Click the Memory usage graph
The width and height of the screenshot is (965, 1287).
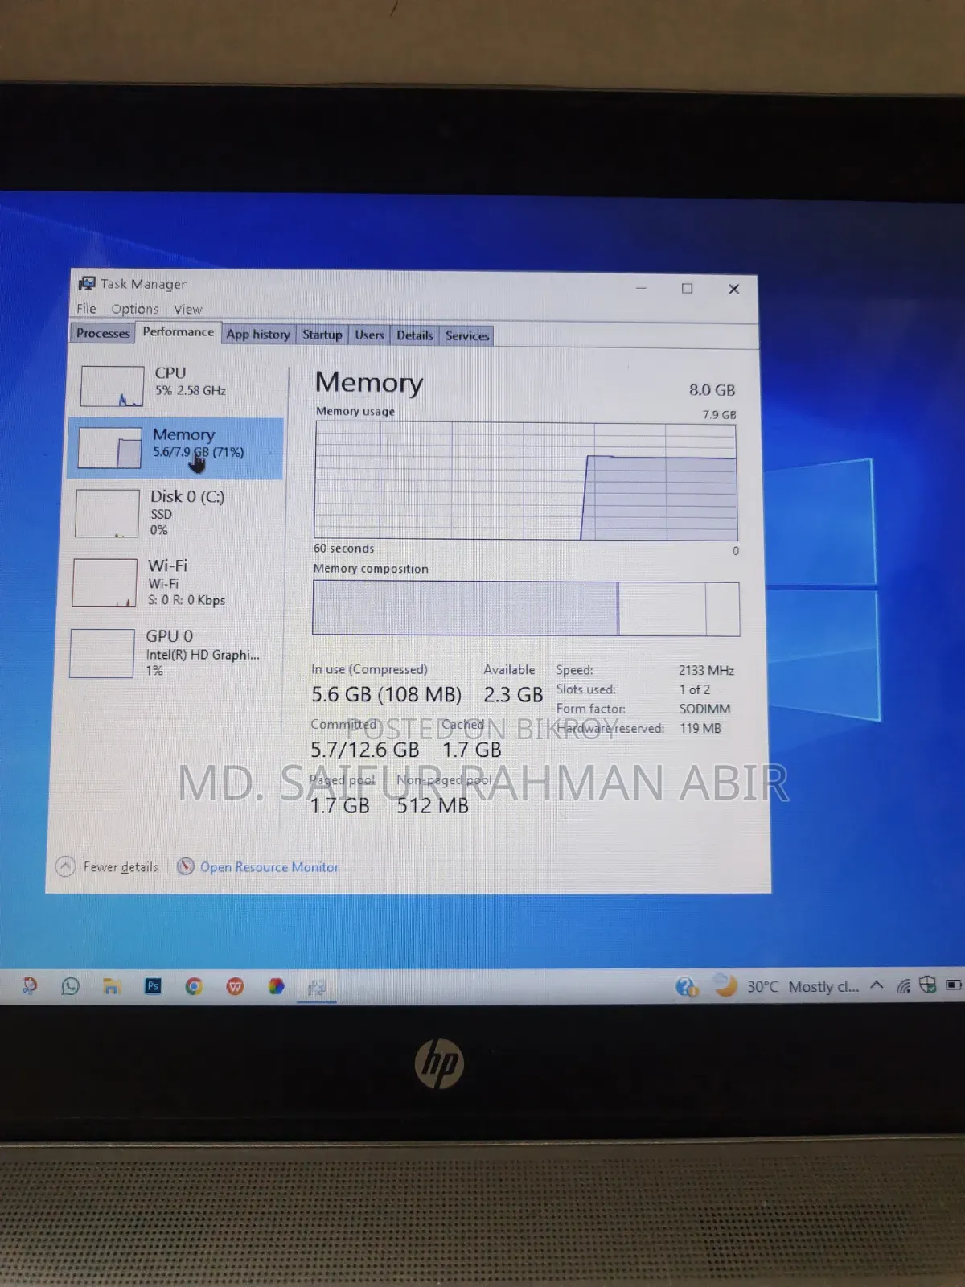(526, 481)
